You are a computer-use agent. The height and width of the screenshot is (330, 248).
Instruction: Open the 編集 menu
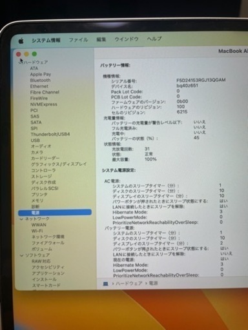point(101,39)
